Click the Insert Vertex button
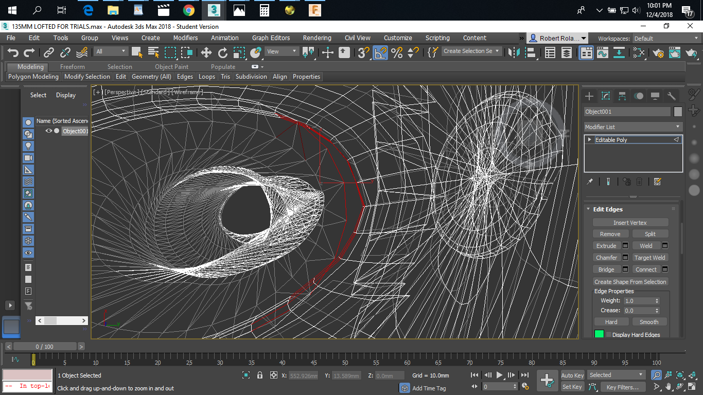Image resolution: width=703 pixels, height=395 pixels. click(x=630, y=223)
